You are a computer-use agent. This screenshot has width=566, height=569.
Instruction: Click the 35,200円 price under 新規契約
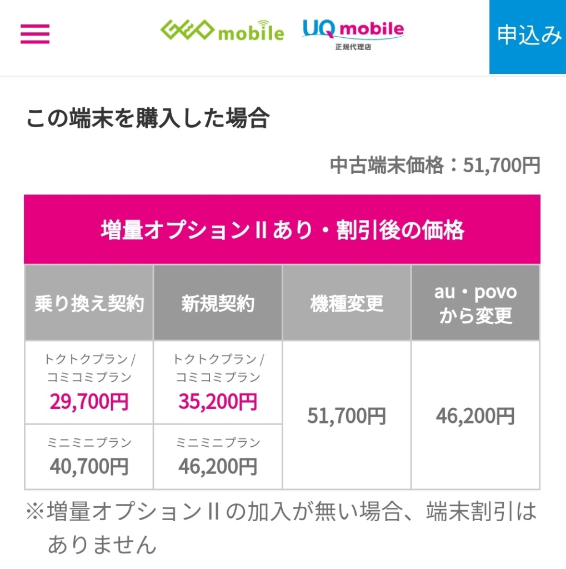(217, 401)
